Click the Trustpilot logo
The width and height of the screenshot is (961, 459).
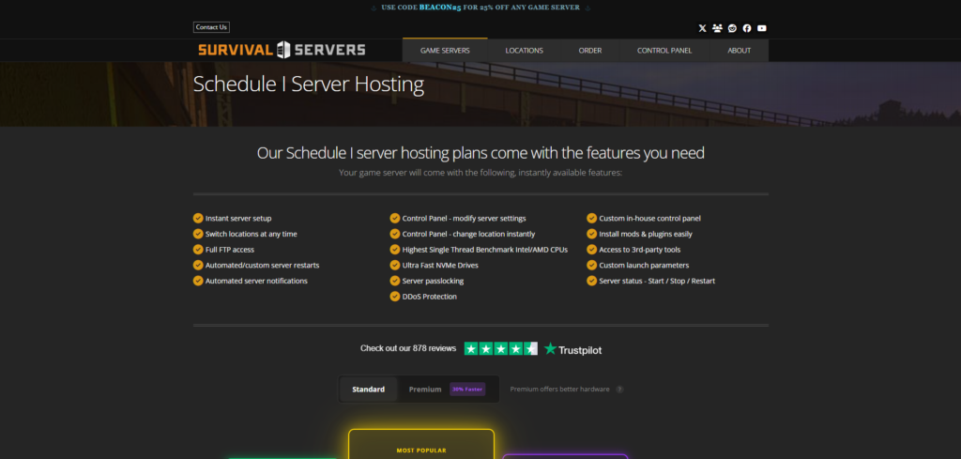tap(573, 349)
